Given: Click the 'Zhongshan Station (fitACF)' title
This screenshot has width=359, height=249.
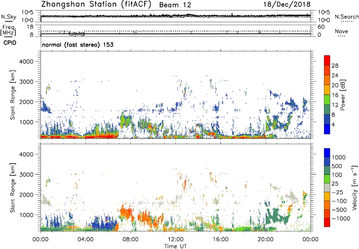Looking at the screenshot, I should (96, 4).
